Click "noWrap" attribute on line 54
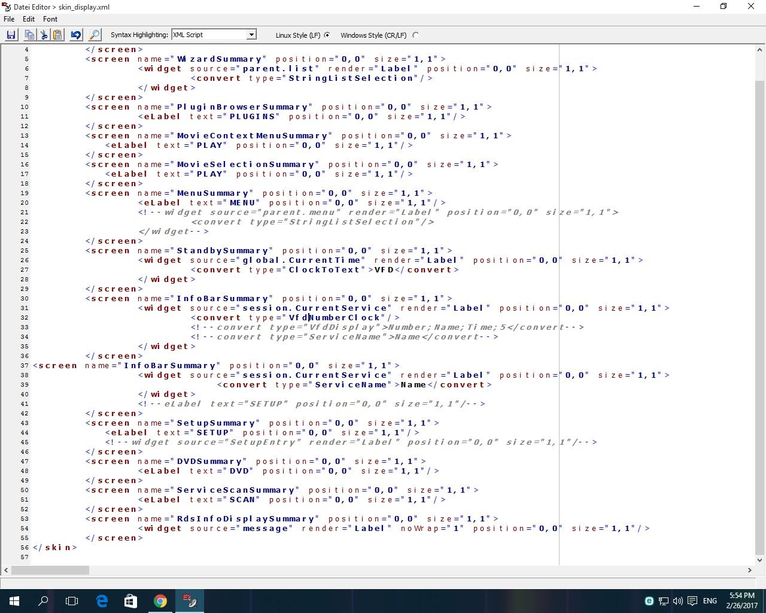Viewport: 766px width, 613px height. tap(420, 528)
